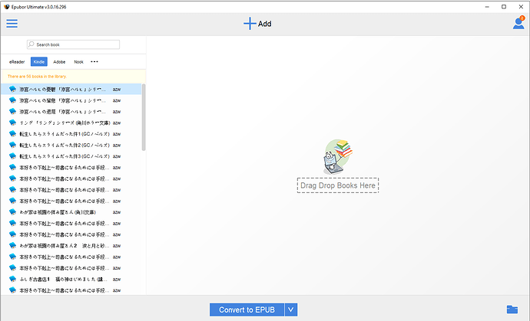Click book icon of 転生したらスライムだった件1
Image resolution: width=530 pixels, height=321 pixels.
click(x=12, y=133)
